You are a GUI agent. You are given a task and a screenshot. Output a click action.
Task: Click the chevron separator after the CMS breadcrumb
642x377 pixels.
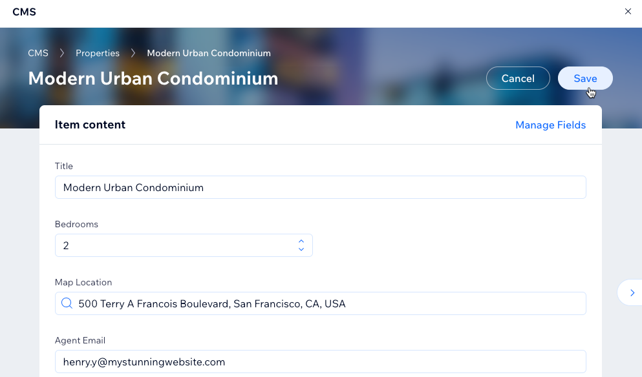pos(62,53)
